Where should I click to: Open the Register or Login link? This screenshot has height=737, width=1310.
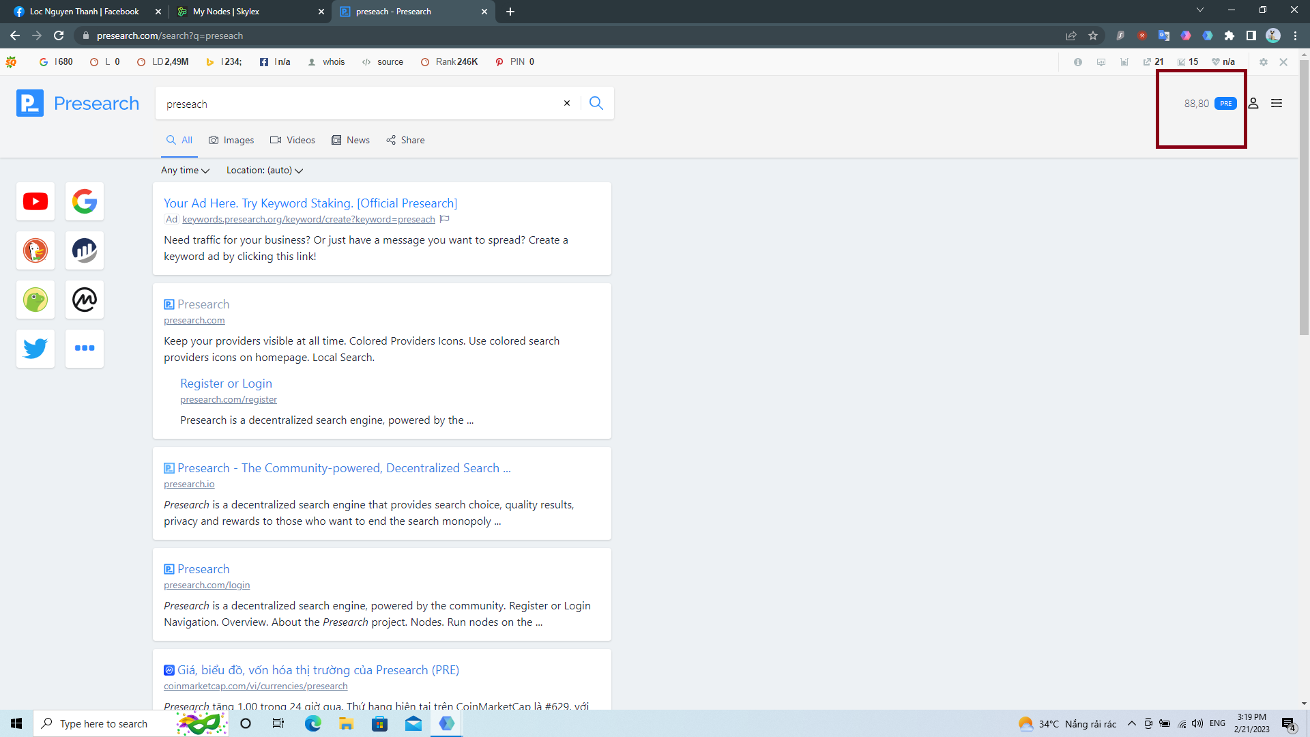(226, 384)
